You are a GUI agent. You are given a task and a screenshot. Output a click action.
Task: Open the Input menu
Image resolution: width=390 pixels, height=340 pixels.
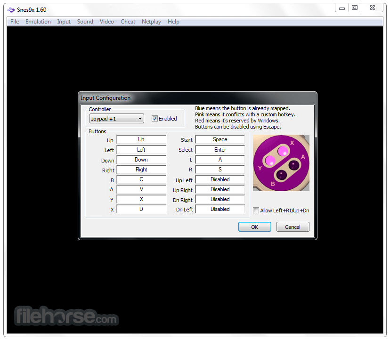point(64,22)
